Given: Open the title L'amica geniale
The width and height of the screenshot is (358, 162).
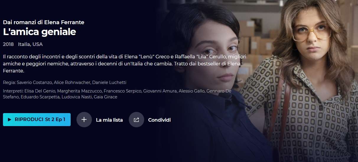Looking at the screenshot, I should click(x=40, y=32).
